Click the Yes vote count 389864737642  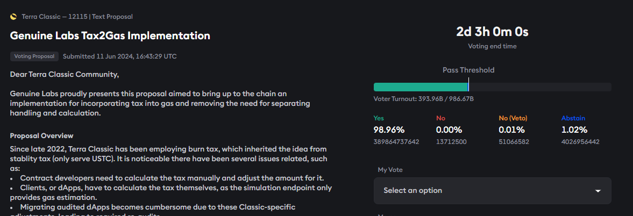point(396,142)
